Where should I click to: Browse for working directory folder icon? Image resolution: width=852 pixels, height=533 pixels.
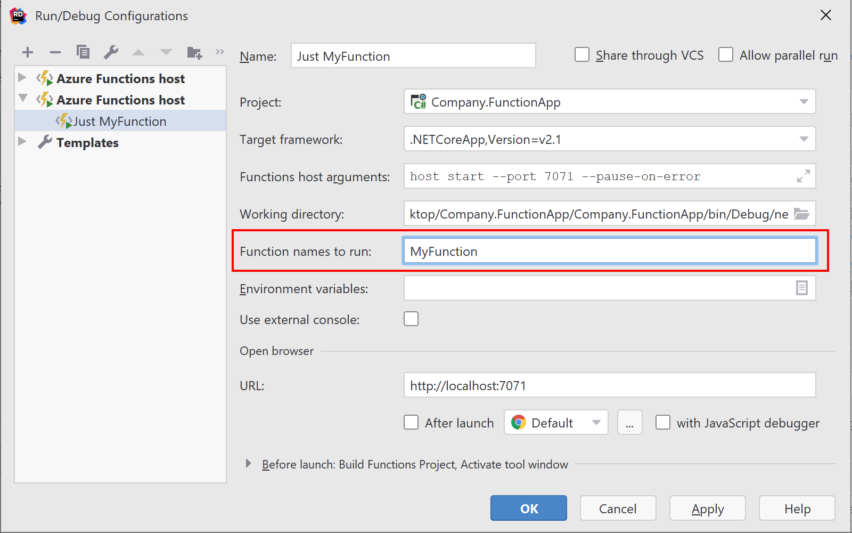802,214
